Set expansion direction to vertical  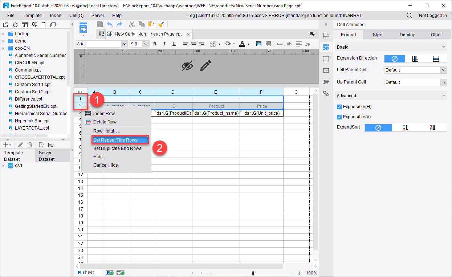point(415,58)
